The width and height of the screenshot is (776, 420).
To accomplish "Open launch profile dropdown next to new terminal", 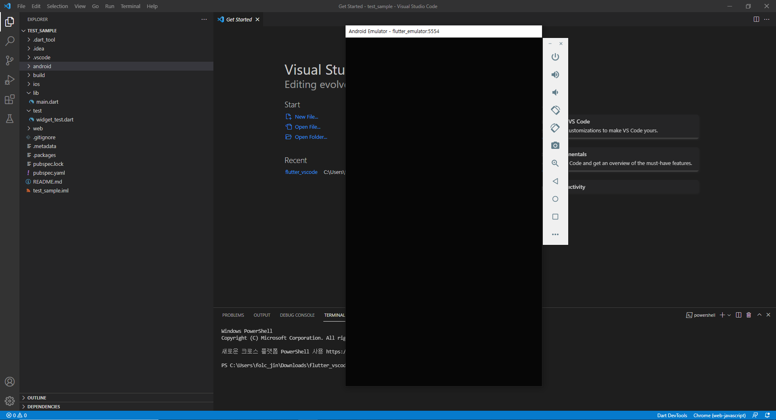I will point(729,315).
